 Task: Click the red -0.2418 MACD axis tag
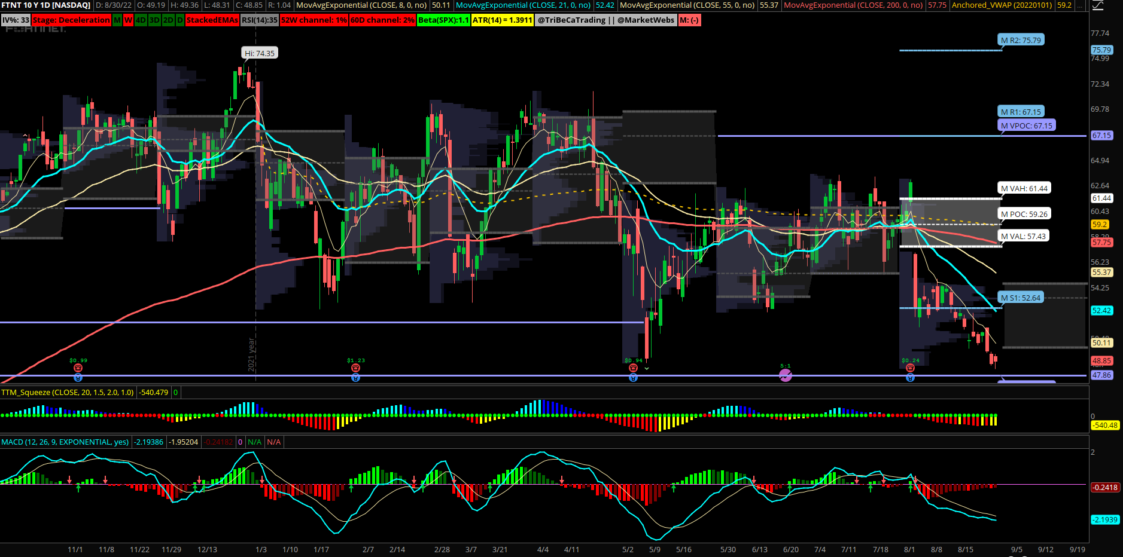1104,487
